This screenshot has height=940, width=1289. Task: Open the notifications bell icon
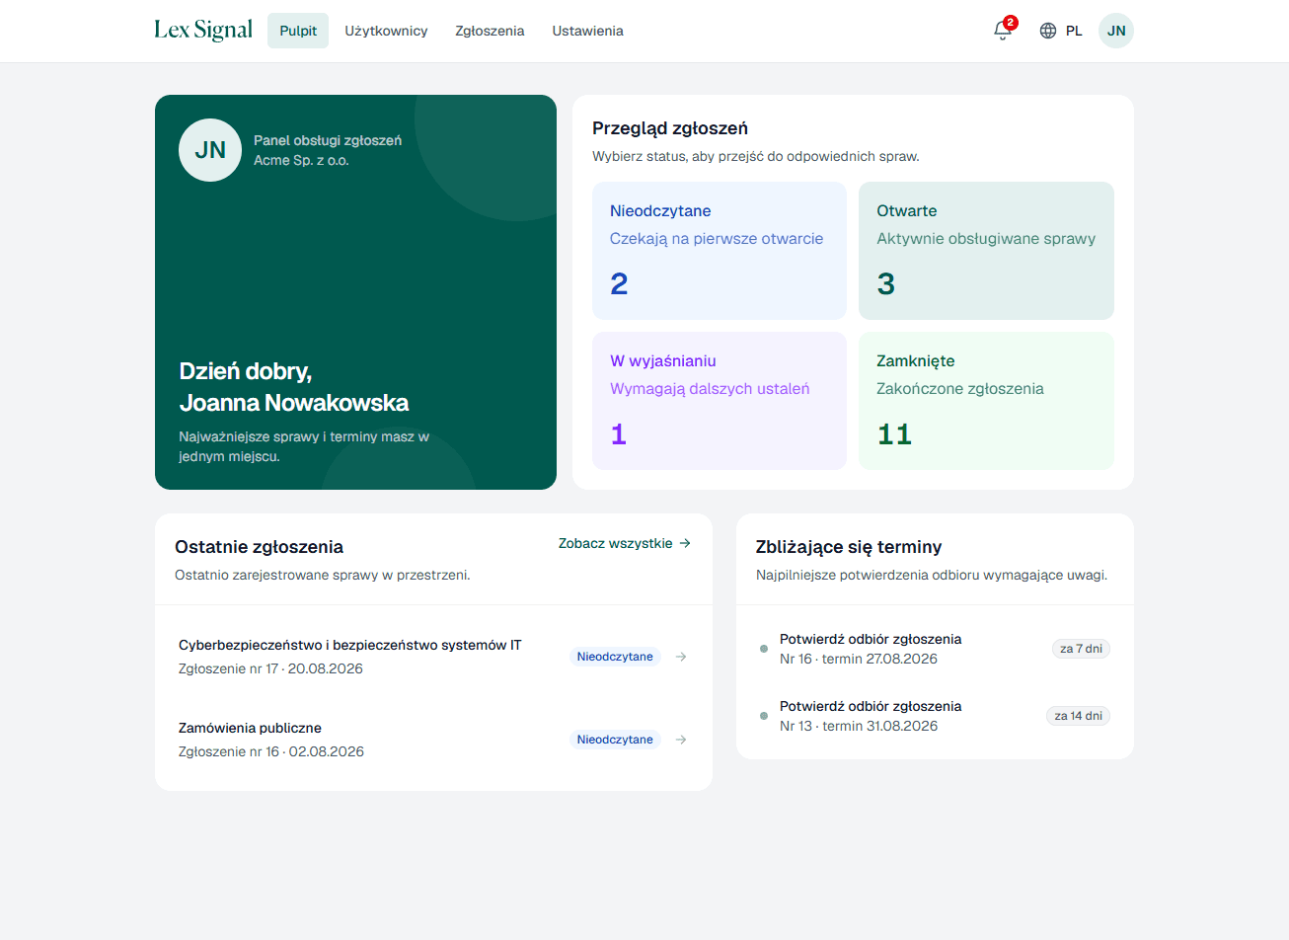pyautogui.click(x=1003, y=31)
